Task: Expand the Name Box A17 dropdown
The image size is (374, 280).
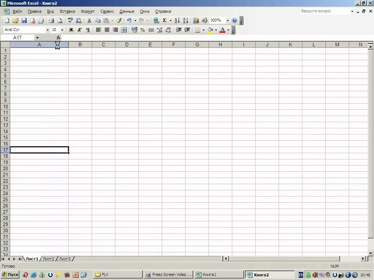Action: [37, 38]
